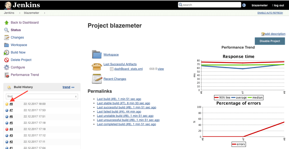This screenshot has width=289, height=149.
Task: Click ENABLE AUTO REFRESH link
Action: (270, 13)
